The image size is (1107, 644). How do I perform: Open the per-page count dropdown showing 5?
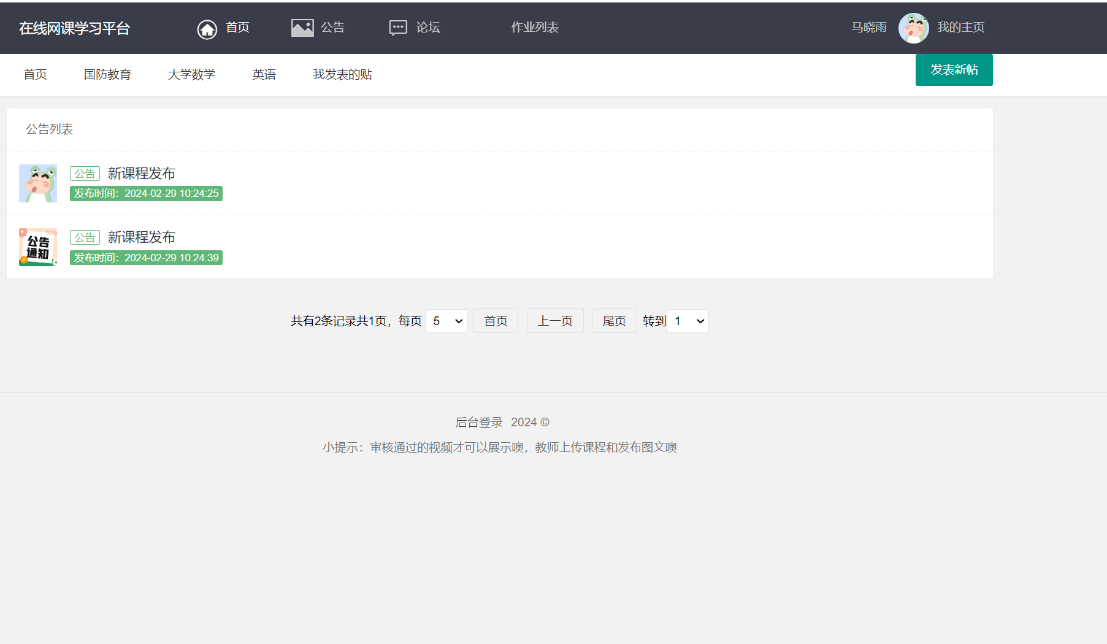446,321
